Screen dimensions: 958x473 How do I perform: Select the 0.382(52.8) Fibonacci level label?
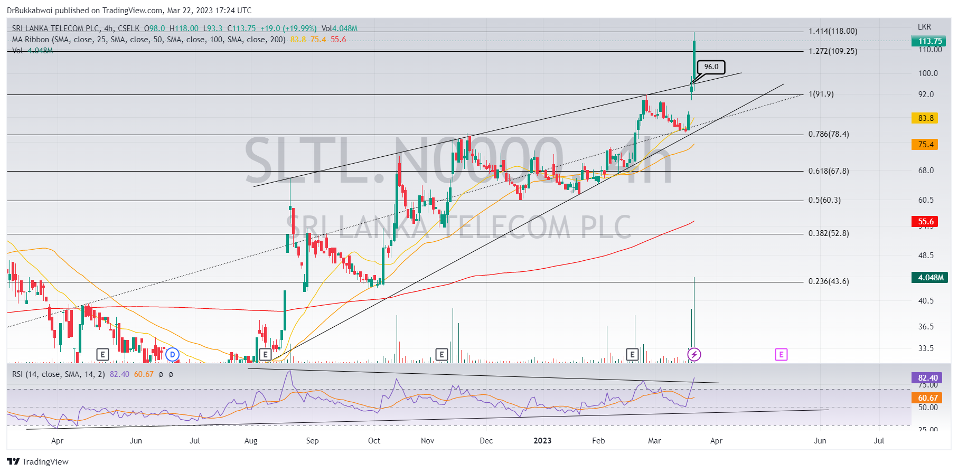[829, 233]
